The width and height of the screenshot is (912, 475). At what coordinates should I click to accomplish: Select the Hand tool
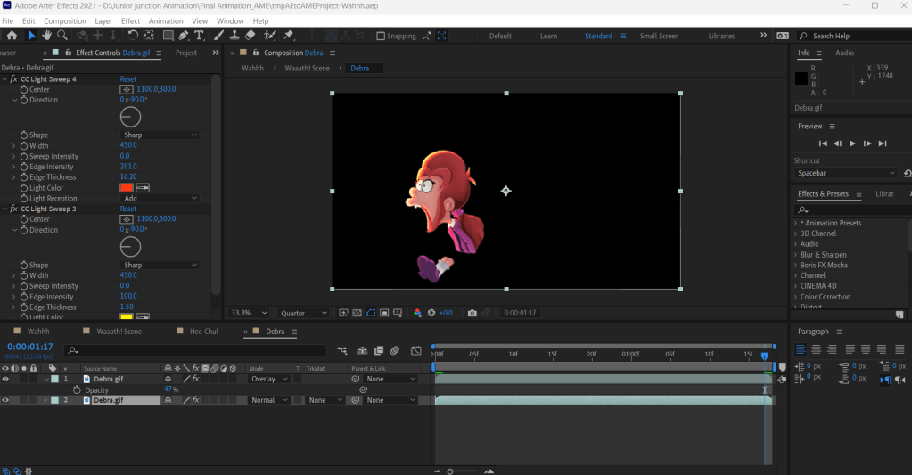point(46,36)
